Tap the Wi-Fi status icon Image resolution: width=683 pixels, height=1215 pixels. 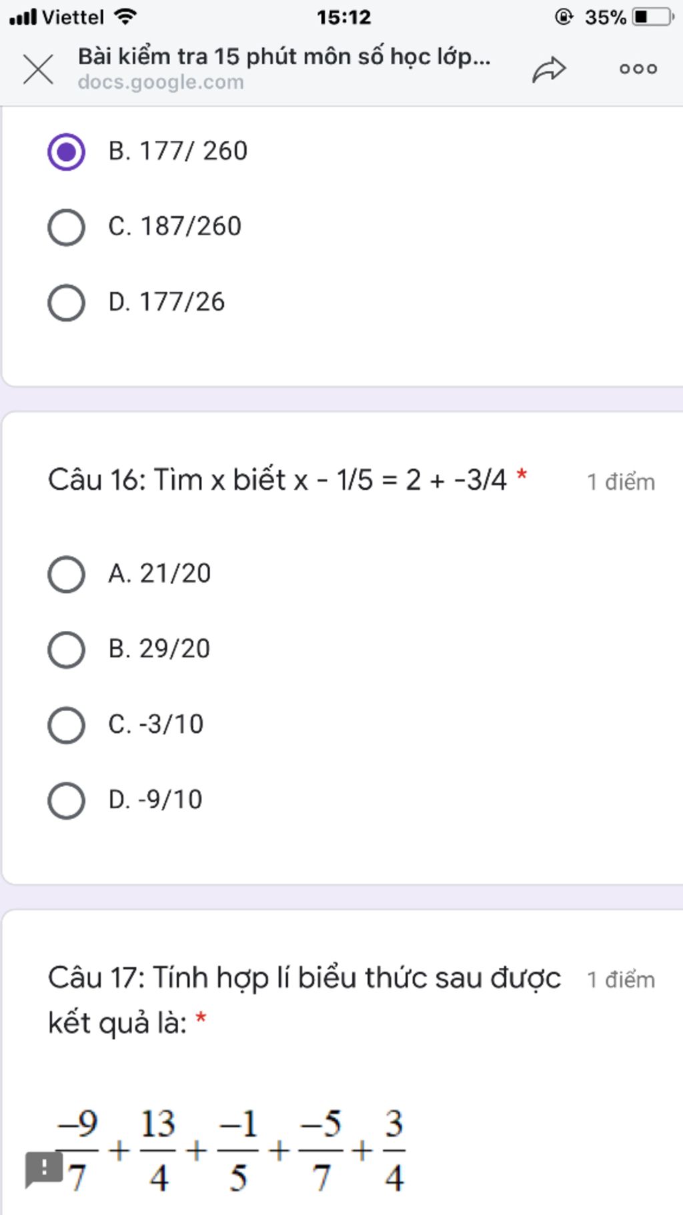[x=125, y=16]
